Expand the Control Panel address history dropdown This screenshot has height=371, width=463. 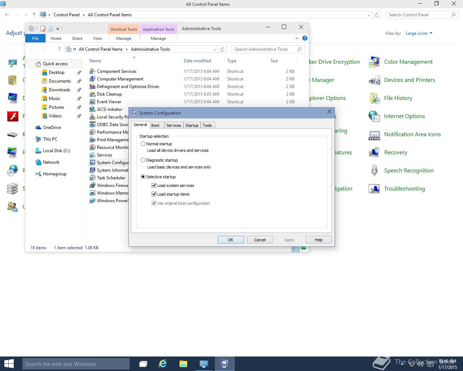369,15
